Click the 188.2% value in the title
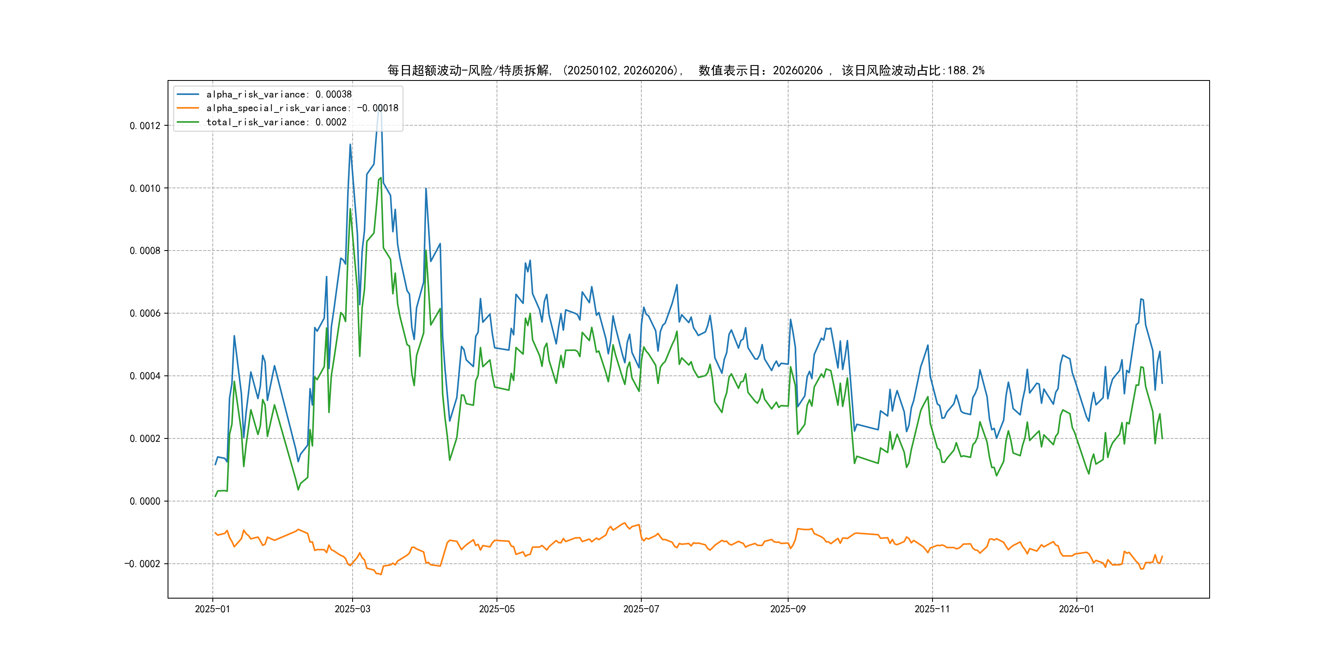 tap(966, 71)
